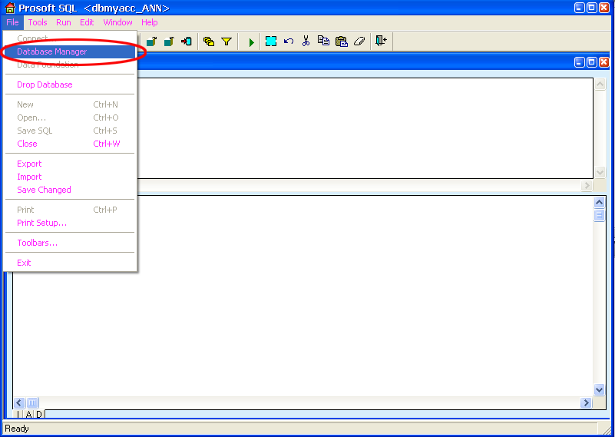Open the Tools menu in menu bar
615x437 pixels.
[x=38, y=22]
